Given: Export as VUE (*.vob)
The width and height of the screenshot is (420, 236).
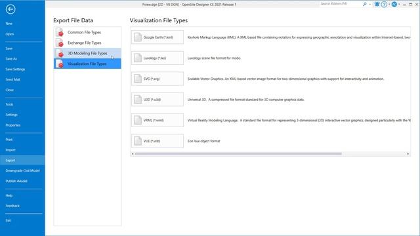Looking at the screenshot, I should coord(157,141).
